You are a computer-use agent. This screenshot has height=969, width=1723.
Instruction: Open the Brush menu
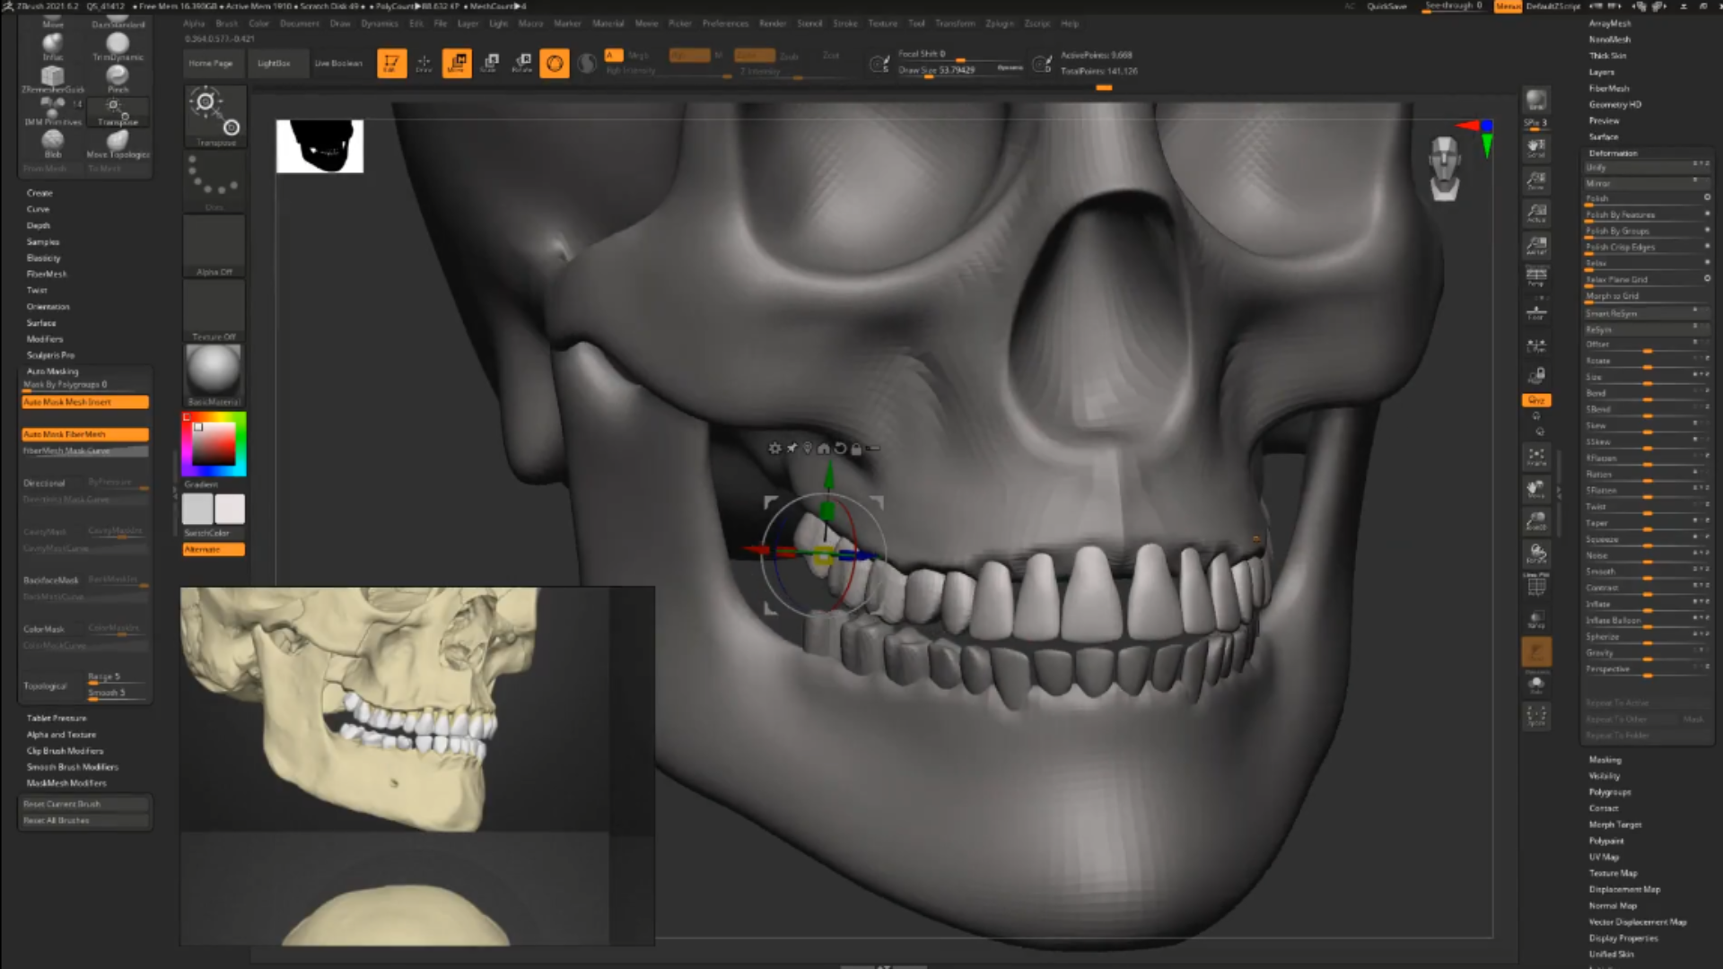[227, 23]
